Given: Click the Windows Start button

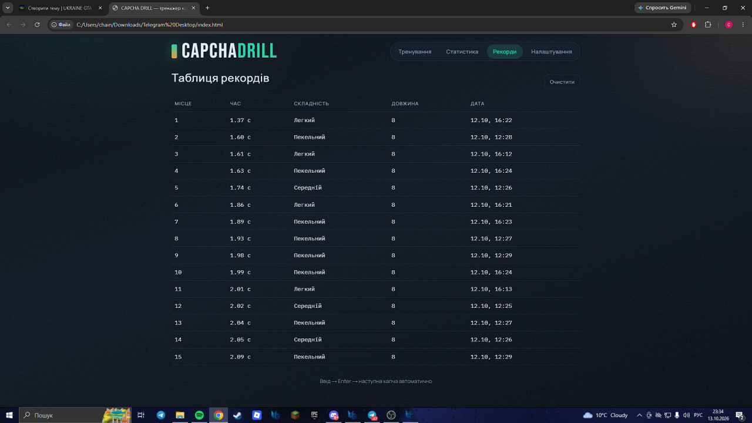Looking at the screenshot, I should (x=9, y=415).
